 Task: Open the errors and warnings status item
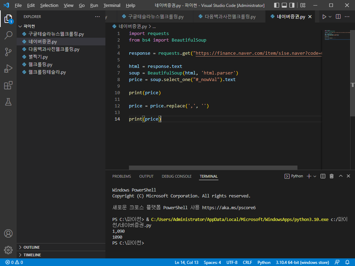(x=14, y=263)
